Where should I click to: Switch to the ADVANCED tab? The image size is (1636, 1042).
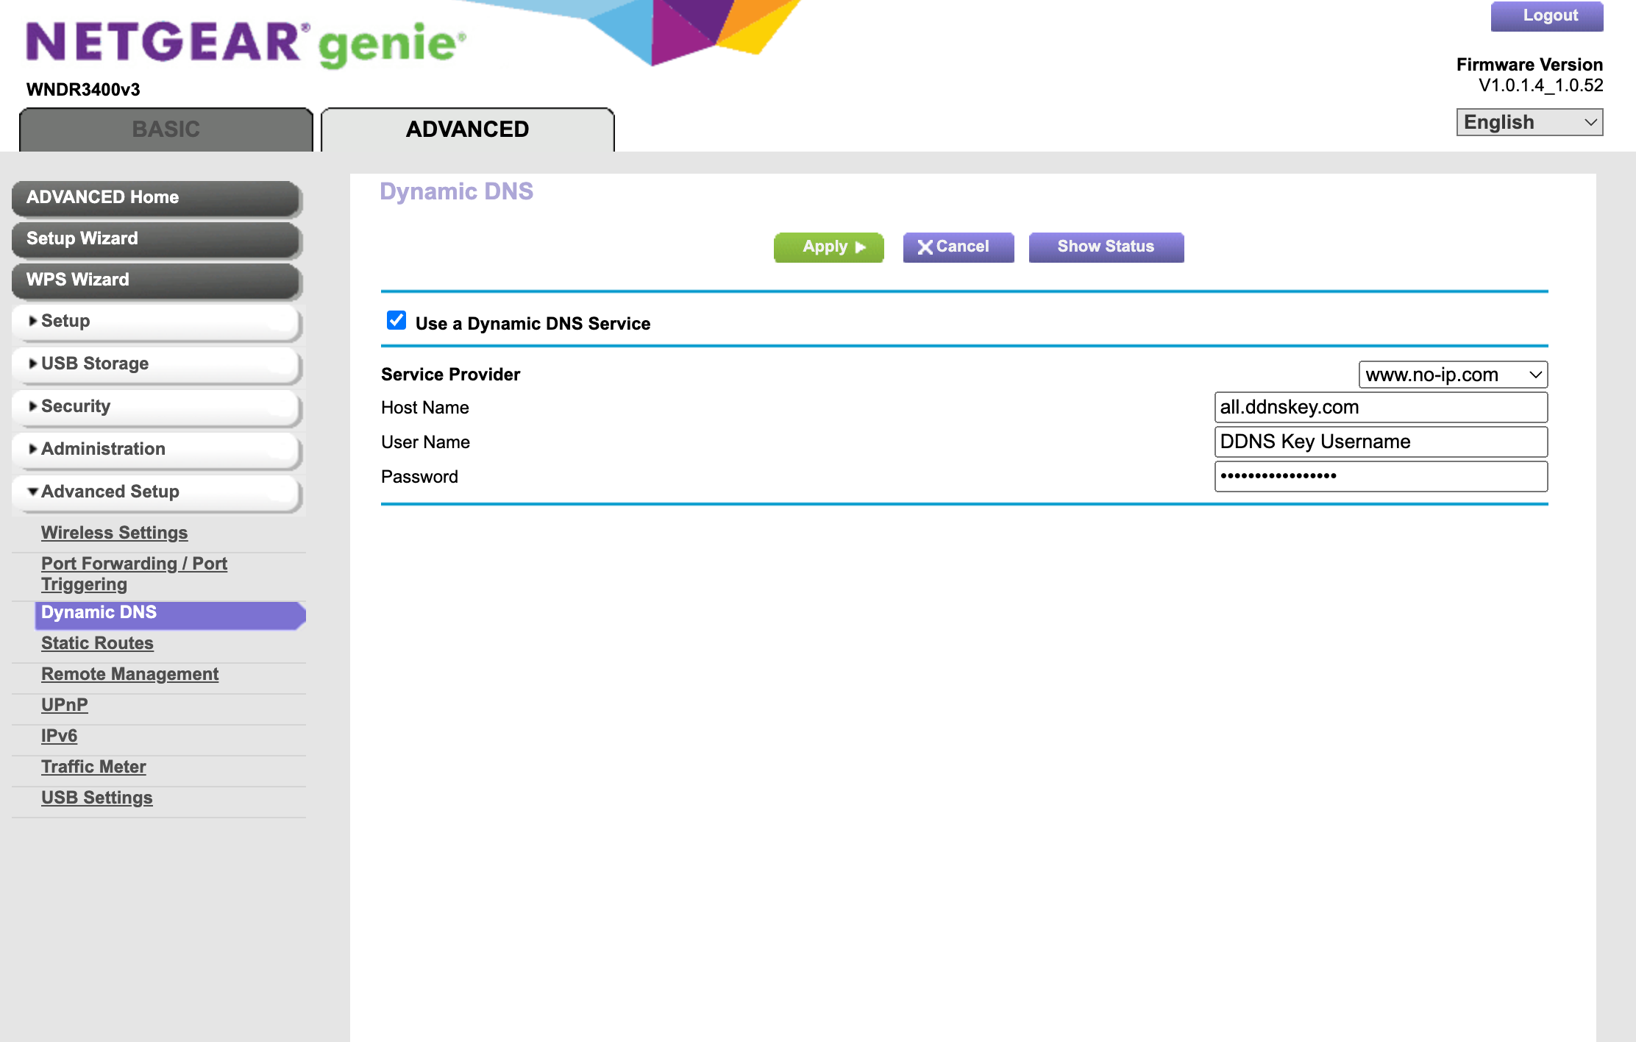pos(468,129)
